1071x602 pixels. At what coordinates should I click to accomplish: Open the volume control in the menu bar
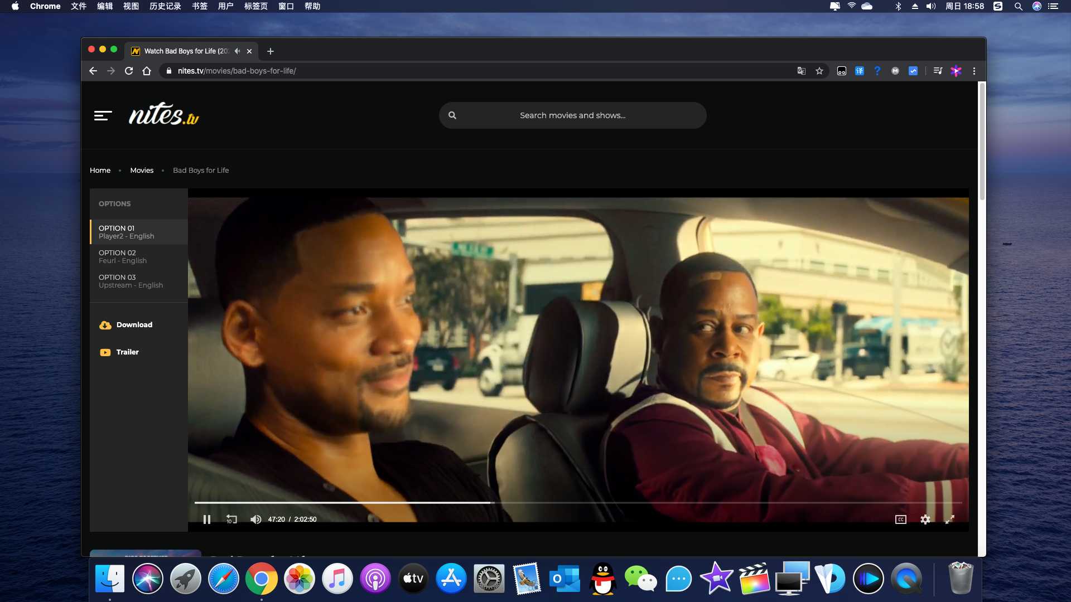[x=931, y=6]
